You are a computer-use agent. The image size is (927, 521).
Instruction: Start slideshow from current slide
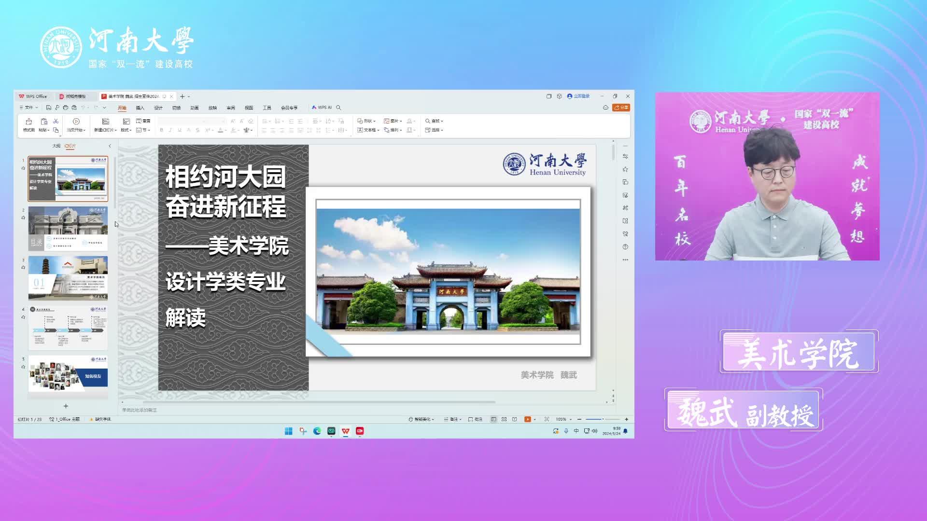pos(76,122)
